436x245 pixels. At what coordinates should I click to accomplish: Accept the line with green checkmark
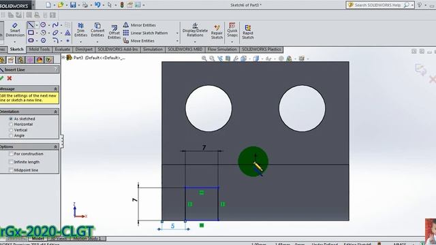pos(1,78)
